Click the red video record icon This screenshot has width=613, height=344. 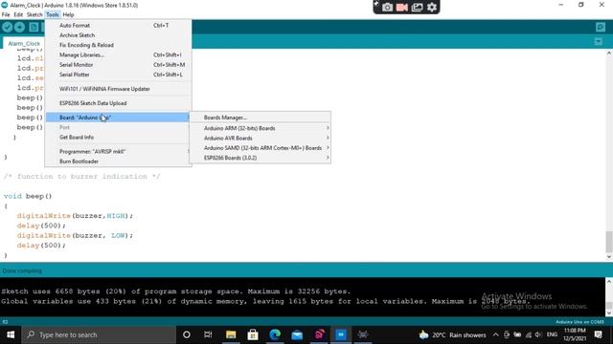(402, 7)
